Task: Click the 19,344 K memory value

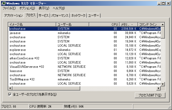Action: tap(131, 41)
